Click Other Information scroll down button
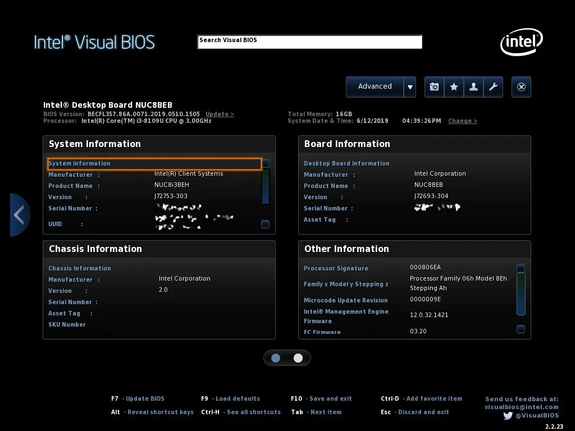575x431 pixels. [x=521, y=329]
